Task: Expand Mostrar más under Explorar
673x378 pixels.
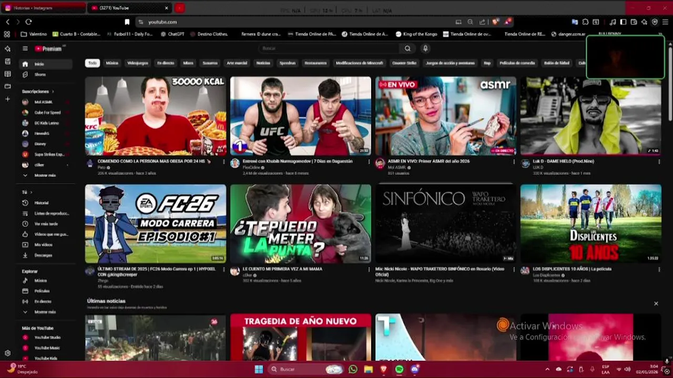Action: click(x=45, y=312)
